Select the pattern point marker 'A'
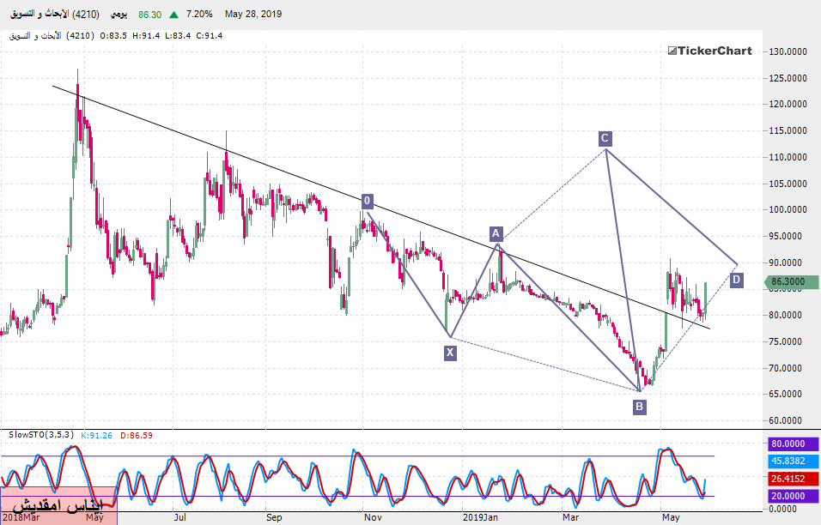The height and width of the screenshot is (525, 821). coord(496,233)
